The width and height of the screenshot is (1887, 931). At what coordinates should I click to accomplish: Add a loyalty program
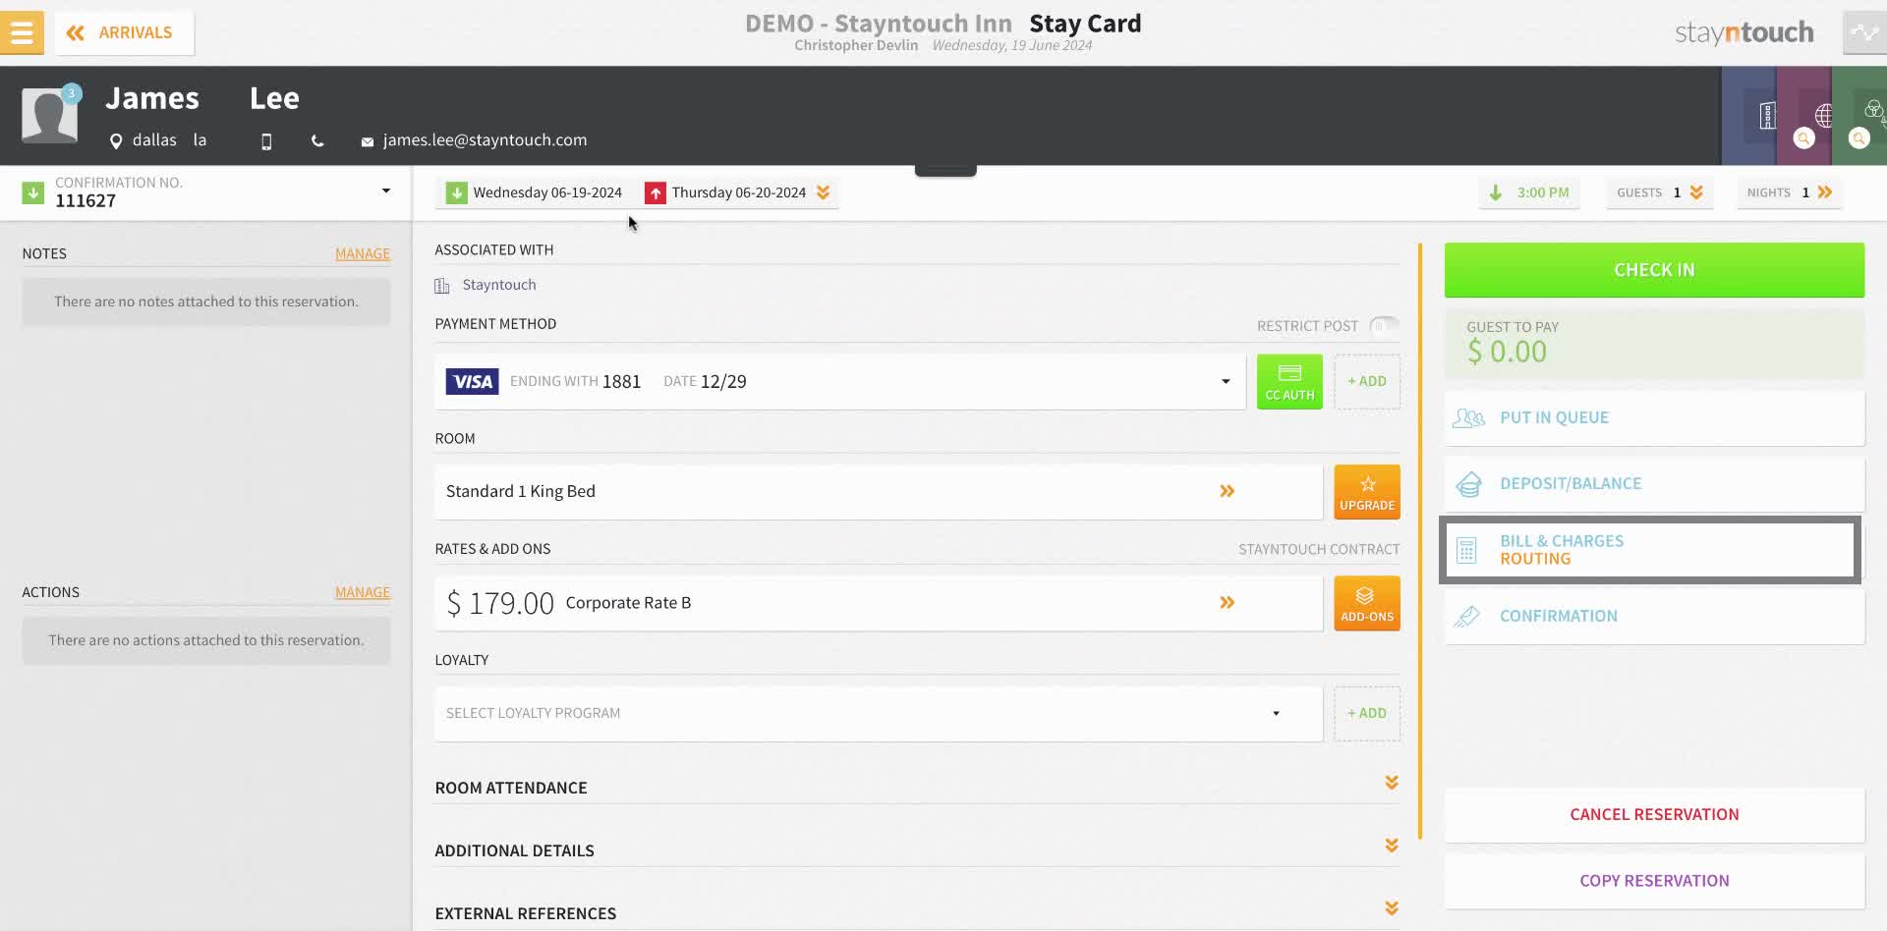pos(1367,713)
